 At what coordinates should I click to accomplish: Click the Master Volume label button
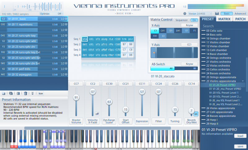pyautogui.click(x=76, y=121)
